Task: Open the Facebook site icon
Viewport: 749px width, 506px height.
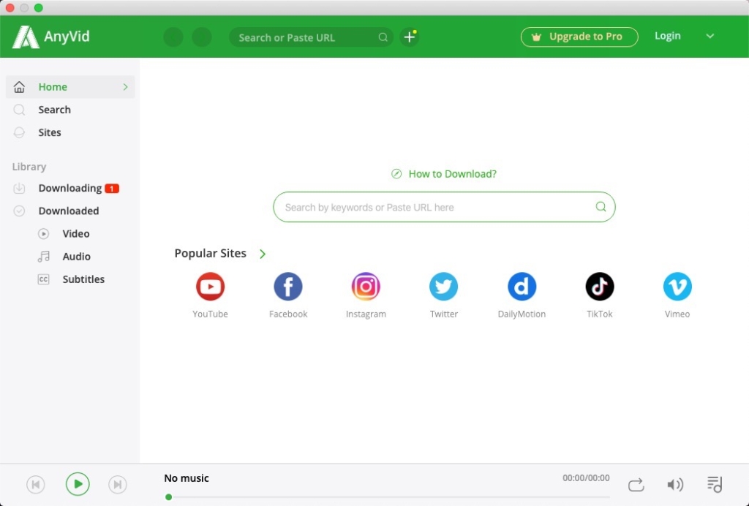Action: tap(288, 287)
